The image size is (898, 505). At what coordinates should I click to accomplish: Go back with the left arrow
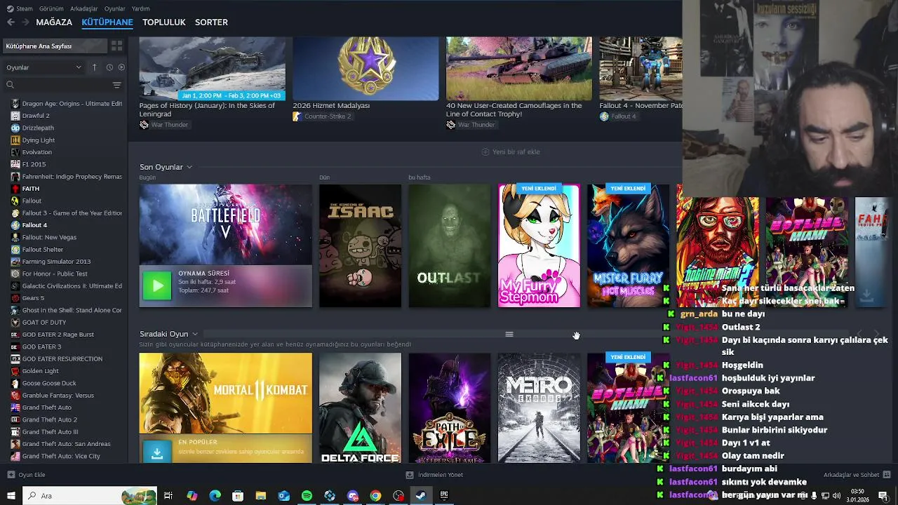tap(11, 22)
